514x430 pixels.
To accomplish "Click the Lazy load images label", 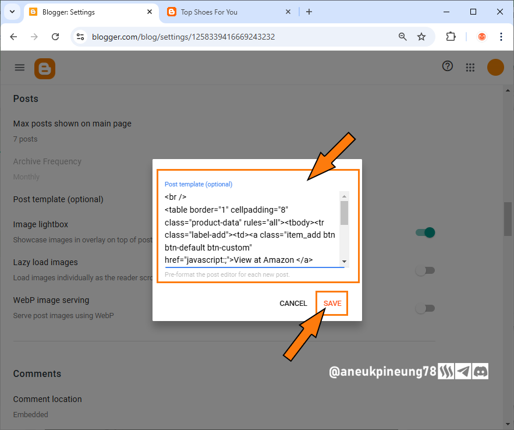I will point(45,262).
